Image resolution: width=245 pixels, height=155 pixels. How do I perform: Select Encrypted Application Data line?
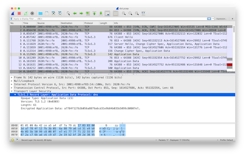(x=80, y=109)
